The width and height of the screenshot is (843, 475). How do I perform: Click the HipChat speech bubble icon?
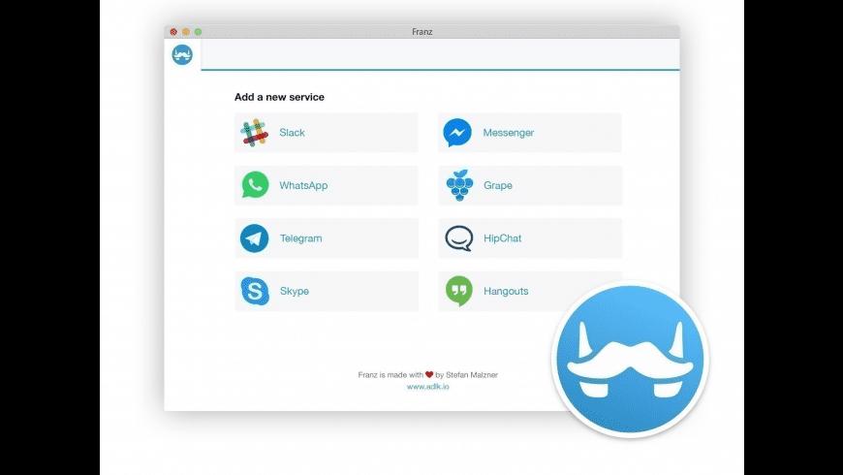coord(459,238)
